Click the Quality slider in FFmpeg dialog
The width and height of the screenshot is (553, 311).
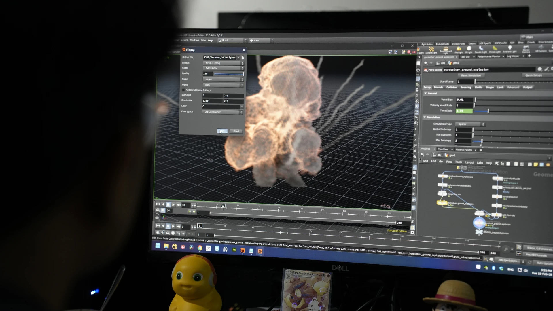click(229, 74)
